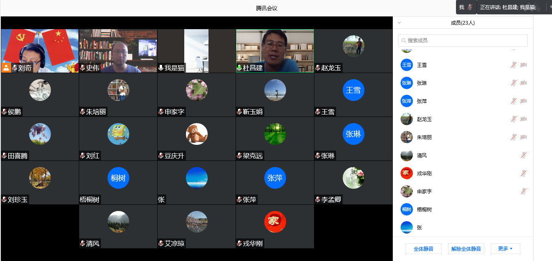This screenshot has width=552, height=261.
Task: Select 刘奇's video tile with flags
Action: click(x=40, y=51)
